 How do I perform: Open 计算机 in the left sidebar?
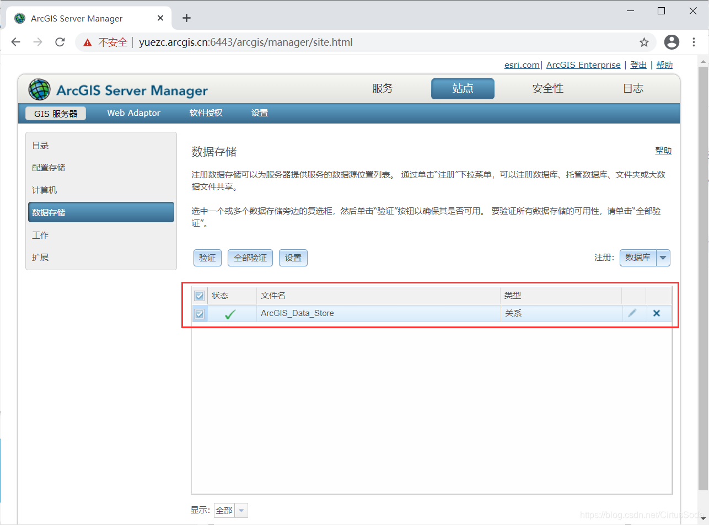point(101,190)
